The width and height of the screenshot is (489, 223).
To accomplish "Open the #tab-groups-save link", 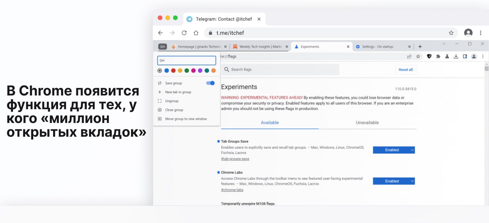I will tap(235, 159).
